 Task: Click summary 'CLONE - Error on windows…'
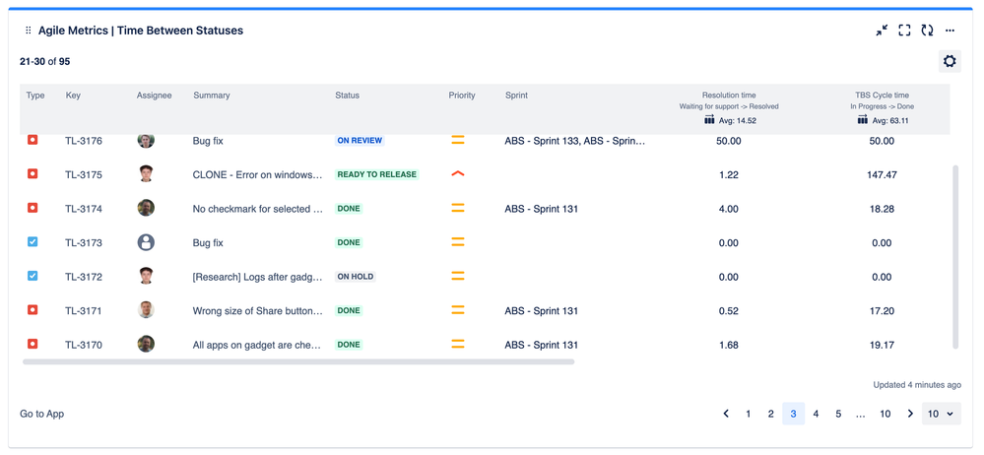tap(257, 174)
